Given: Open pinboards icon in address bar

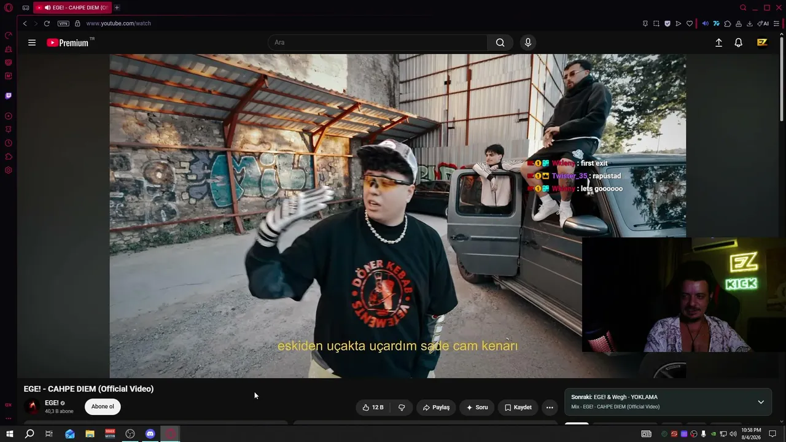Looking at the screenshot, I should click(645, 23).
